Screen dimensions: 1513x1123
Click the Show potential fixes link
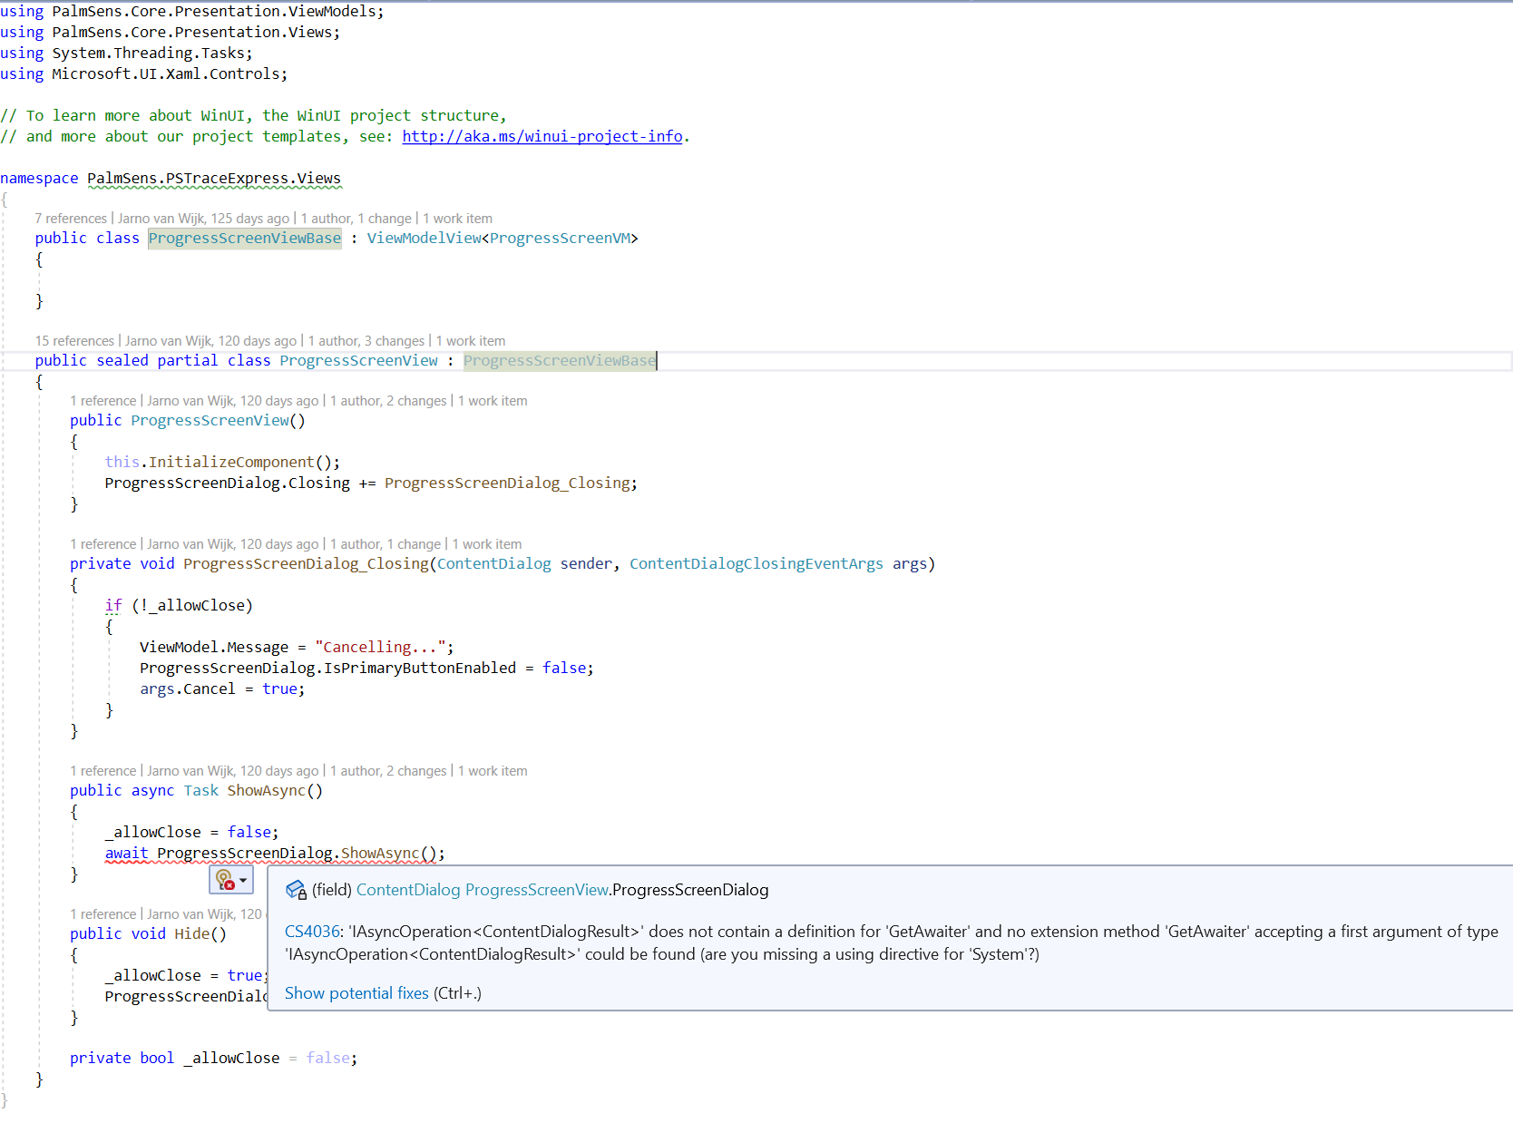pyautogui.click(x=356, y=993)
